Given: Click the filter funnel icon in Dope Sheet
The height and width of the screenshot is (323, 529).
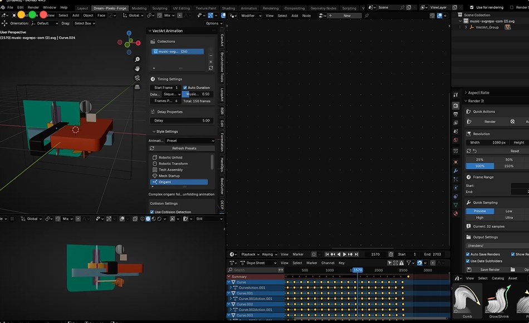Looking at the screenshot, I should click(x=408, y=262).
